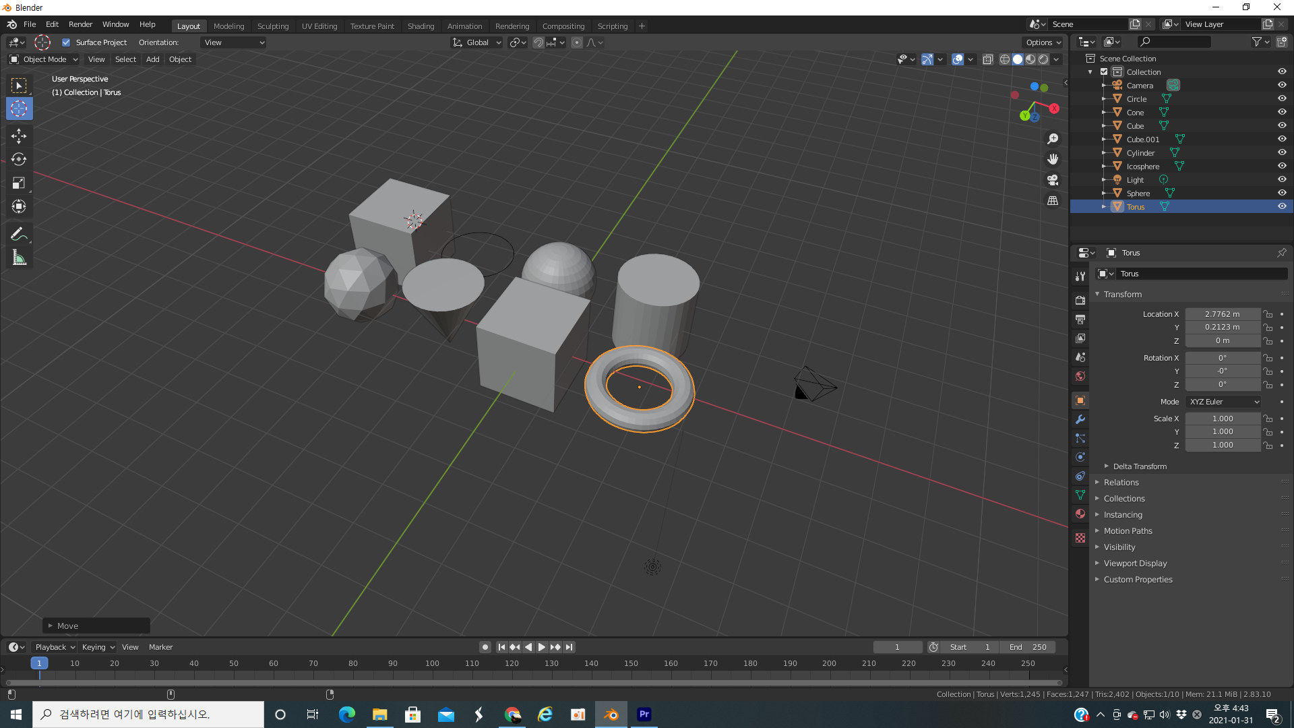The image size is (1294, 728).
Task: Toggle perspective/orthographic grid view icon
Action: (1053, 201)
